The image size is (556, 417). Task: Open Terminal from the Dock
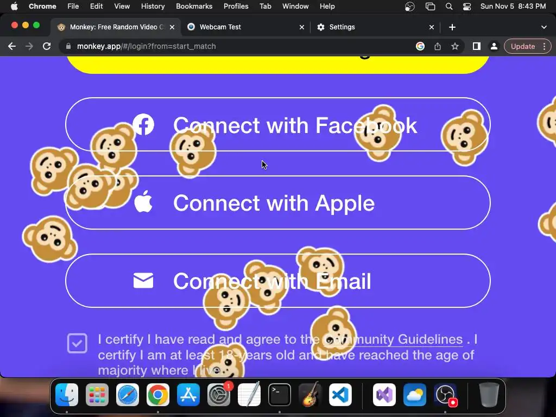click(280, 395)
